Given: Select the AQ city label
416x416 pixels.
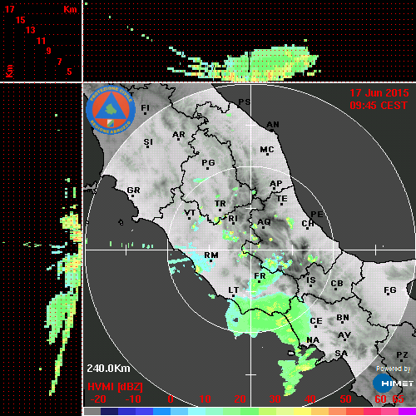Looking at the screenshot, I should point(264,221).
